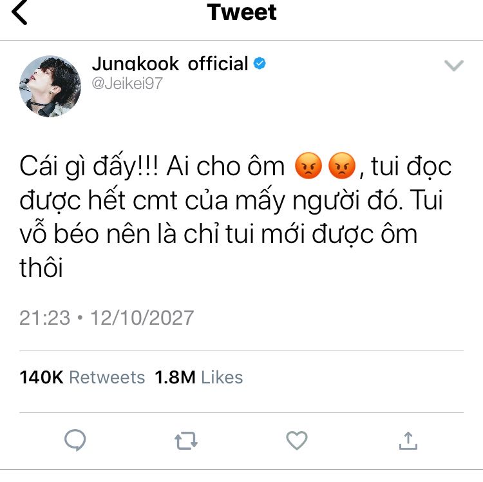Click the tweet timestamp 21:23
Image resolution: width=483 pixels, height=482 pixels.
click(x=44, y=318)
